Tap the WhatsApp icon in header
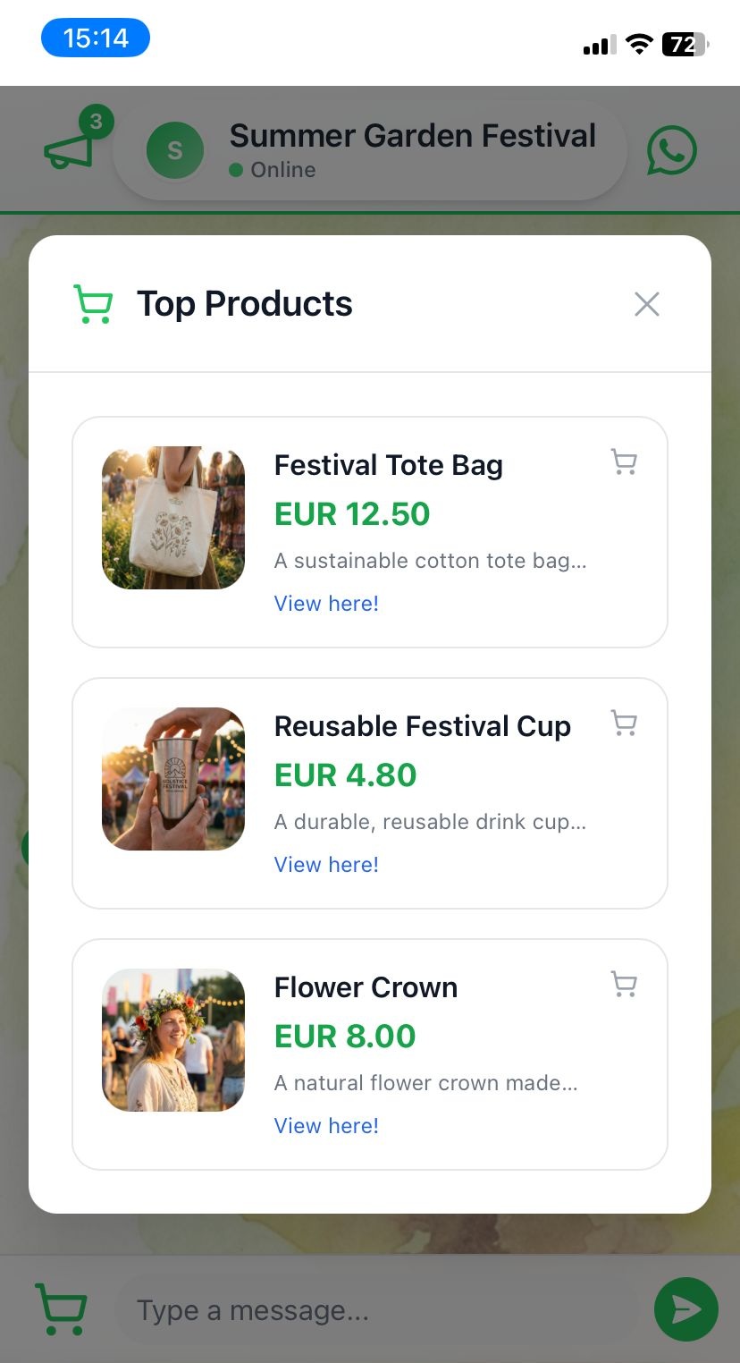 pos(671,150)
